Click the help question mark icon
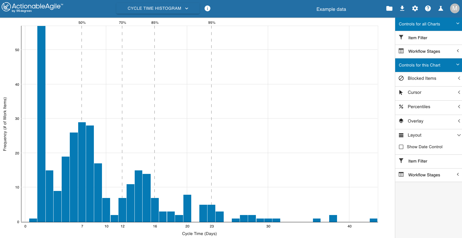 (x=428, y=9)
